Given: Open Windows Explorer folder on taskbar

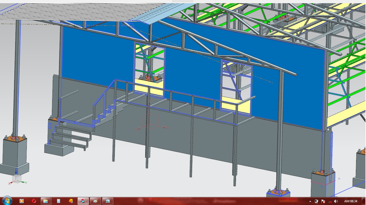Looking at the screenshot, I should [46, 201].
